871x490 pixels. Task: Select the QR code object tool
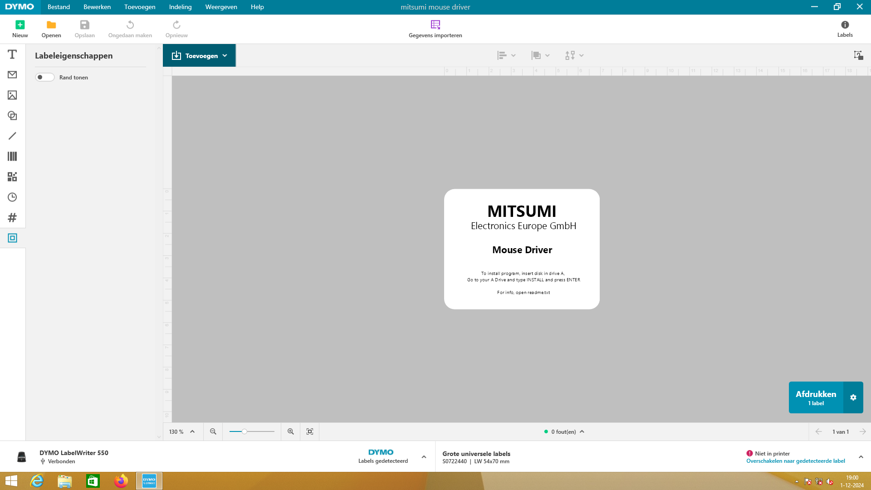click(12, 177)
